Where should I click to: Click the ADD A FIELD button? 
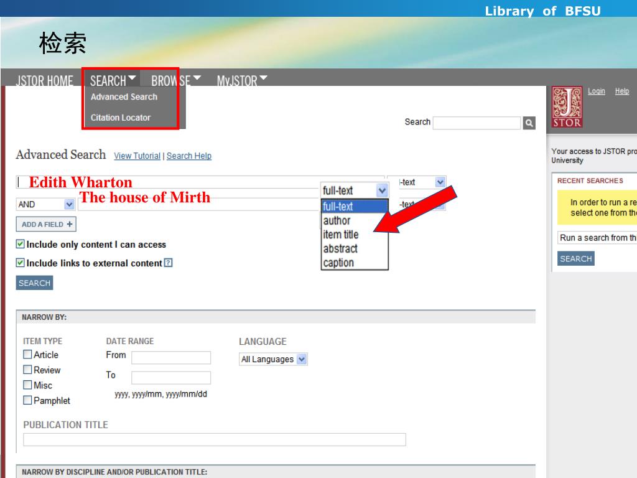coord(46,224)
